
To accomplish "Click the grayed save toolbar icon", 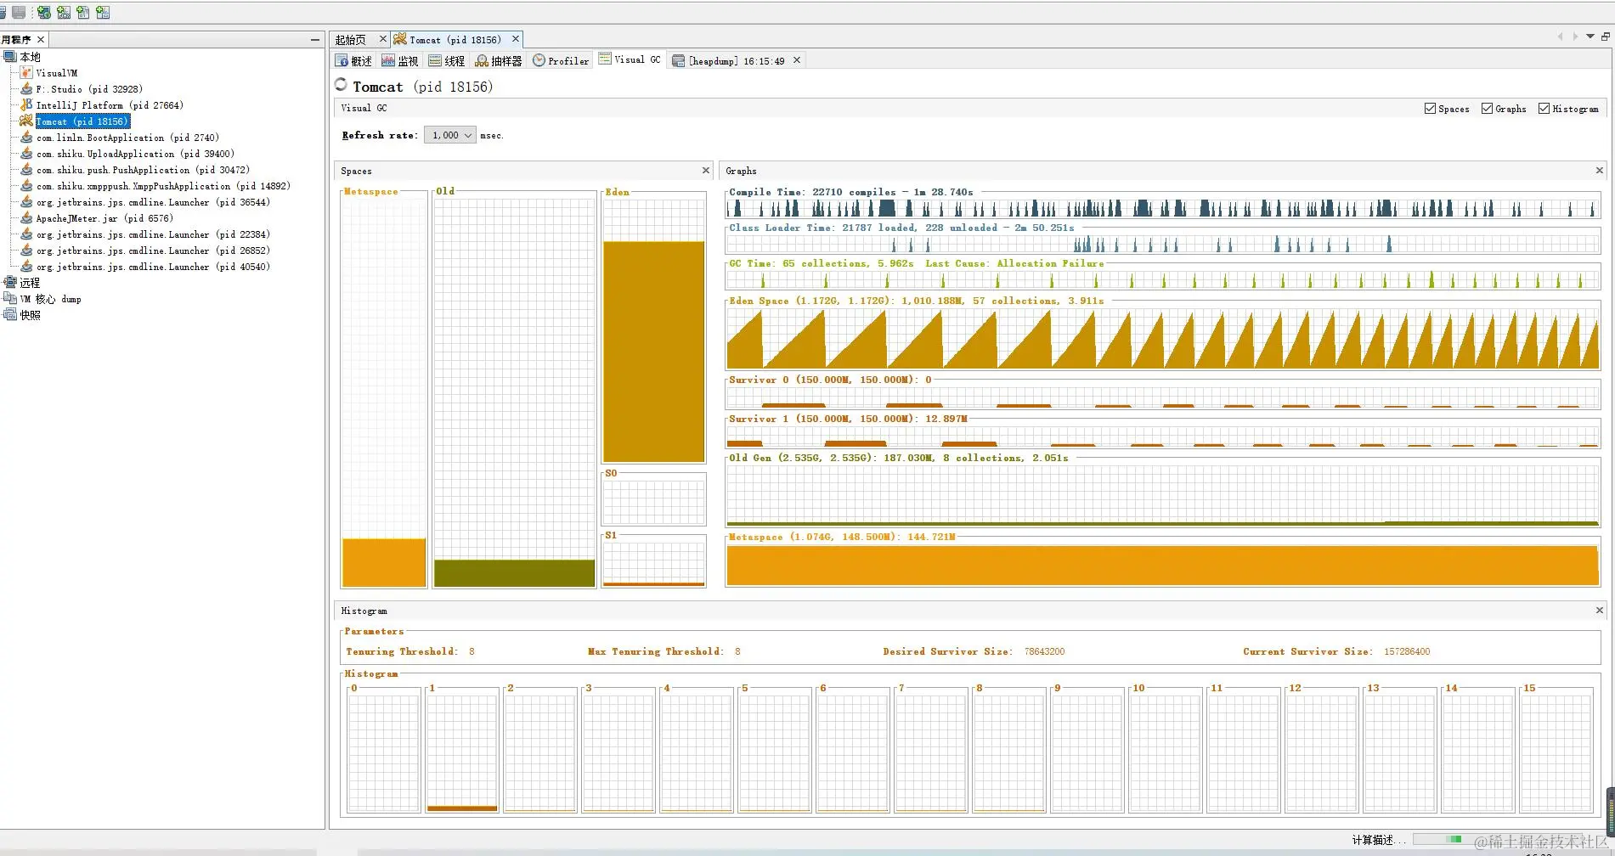I will click(18, 12).
